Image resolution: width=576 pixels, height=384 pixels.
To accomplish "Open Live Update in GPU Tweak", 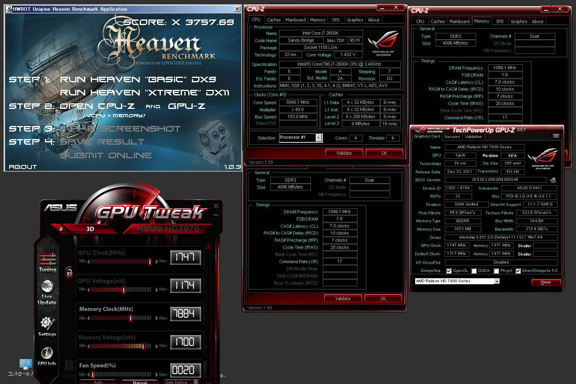I will click(x=47, y=293).
